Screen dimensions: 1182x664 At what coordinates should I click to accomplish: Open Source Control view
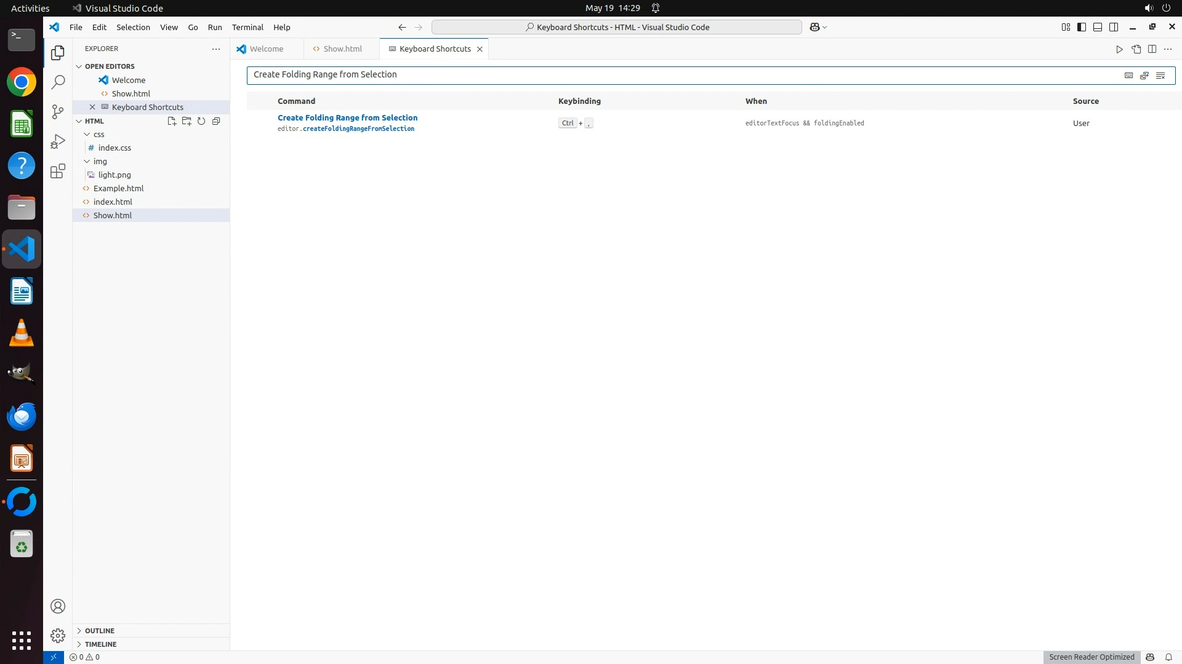tap(58, 111)
